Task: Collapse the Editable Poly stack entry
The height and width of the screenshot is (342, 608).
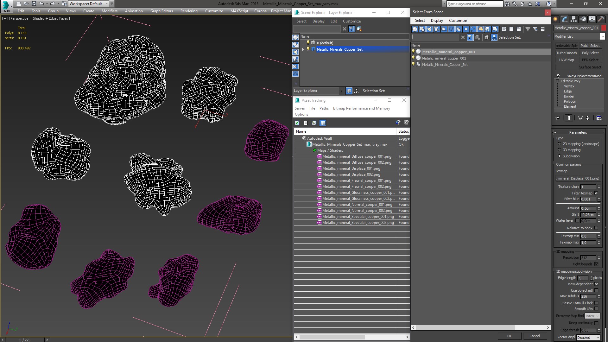Action: coord(558,81)
